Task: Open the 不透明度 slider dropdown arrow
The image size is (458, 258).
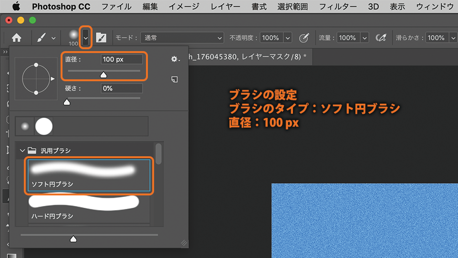Action: click(288, 38)
